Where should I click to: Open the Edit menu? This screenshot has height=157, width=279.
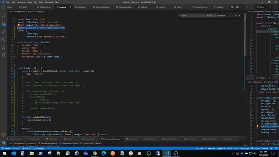pyautogui.click(x=14, y=2)
